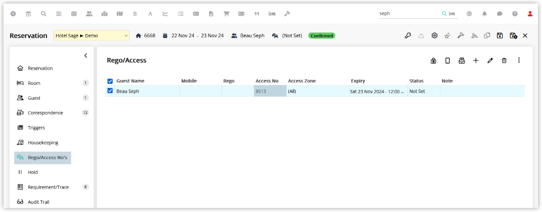The image size is (542, 212).
Task: Click the shopping cart icon
Action: point(226,14)
